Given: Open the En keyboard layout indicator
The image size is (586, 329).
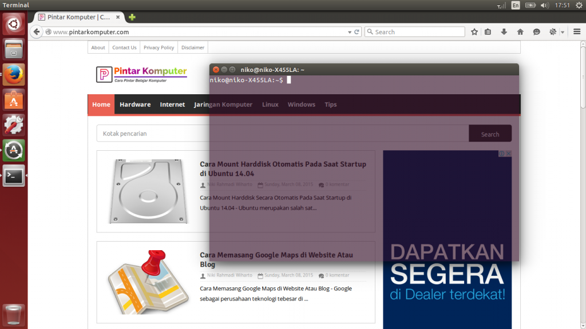Looking at the screenshot, I should point(516,5).
